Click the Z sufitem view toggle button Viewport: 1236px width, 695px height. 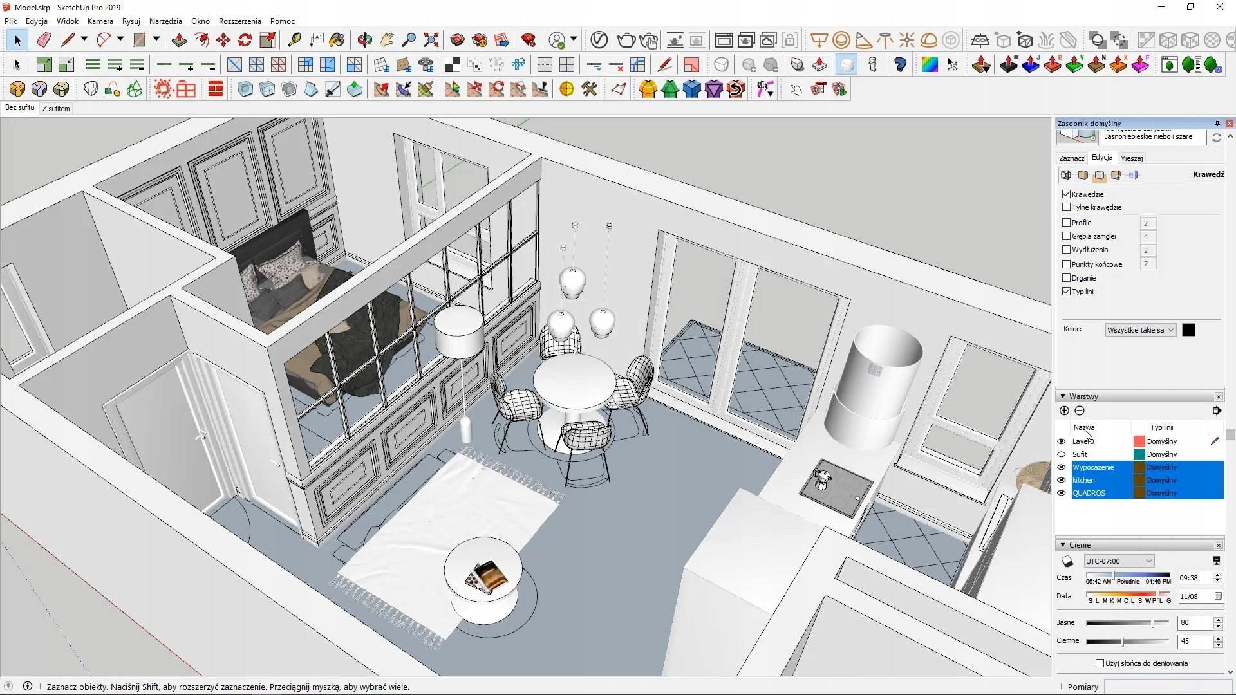tap(55, 107)
